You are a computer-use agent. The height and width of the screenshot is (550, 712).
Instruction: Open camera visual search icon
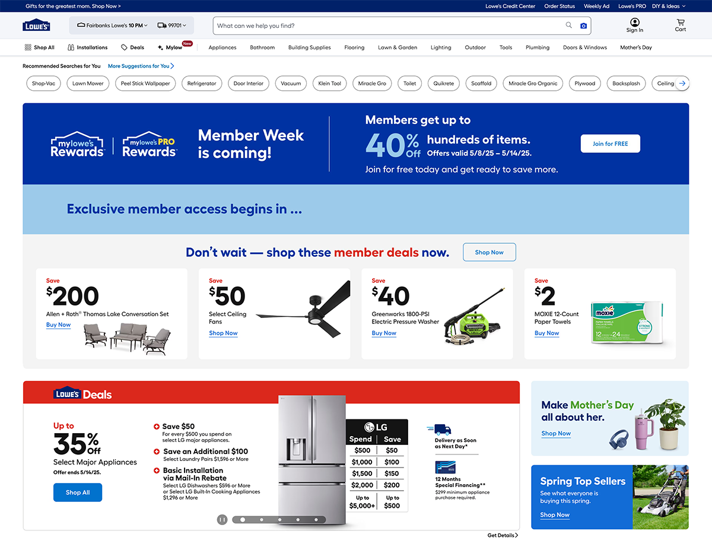pos(583,26)
